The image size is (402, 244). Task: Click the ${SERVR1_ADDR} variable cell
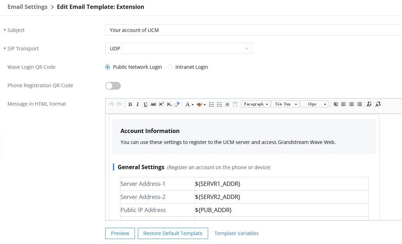click(x=282, y=184)
